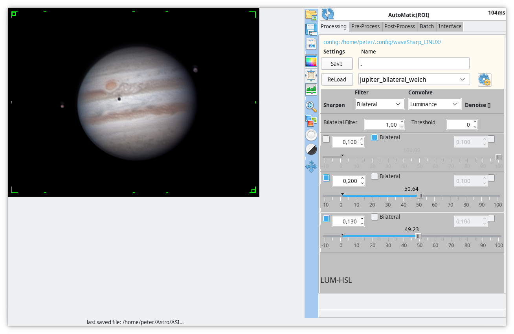Switch to the Post-Process tab
The height and width of the screenshot is (334, 514).
click(400, 26)
